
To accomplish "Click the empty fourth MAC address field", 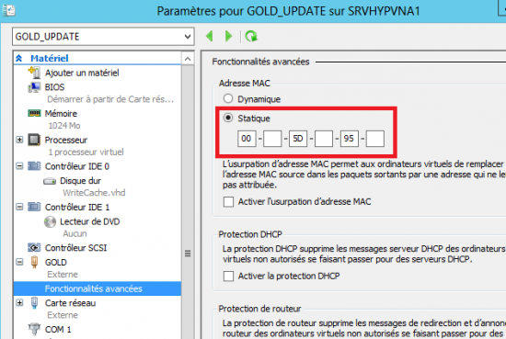I will tap(324, 139).
